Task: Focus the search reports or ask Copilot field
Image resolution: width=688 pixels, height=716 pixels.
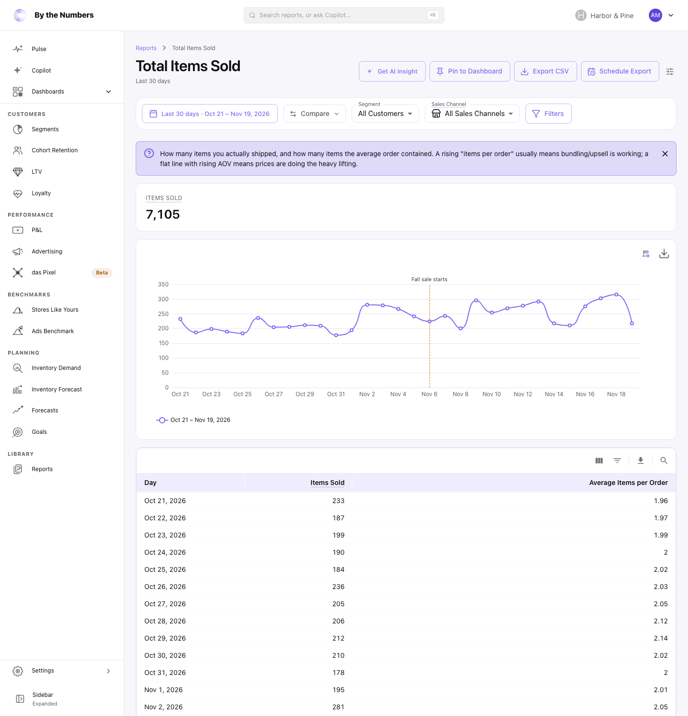Action: (x=344, y=15)
